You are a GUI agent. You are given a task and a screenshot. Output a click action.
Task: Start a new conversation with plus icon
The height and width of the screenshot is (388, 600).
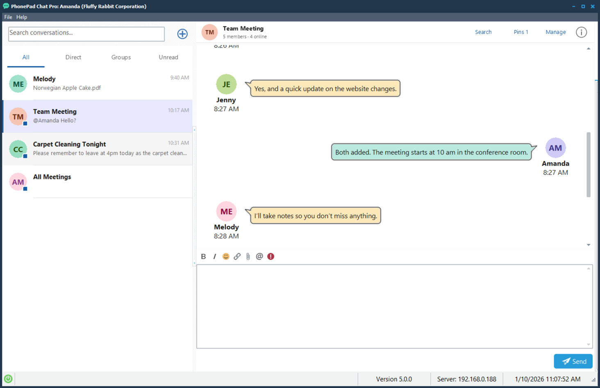(182, 34)
